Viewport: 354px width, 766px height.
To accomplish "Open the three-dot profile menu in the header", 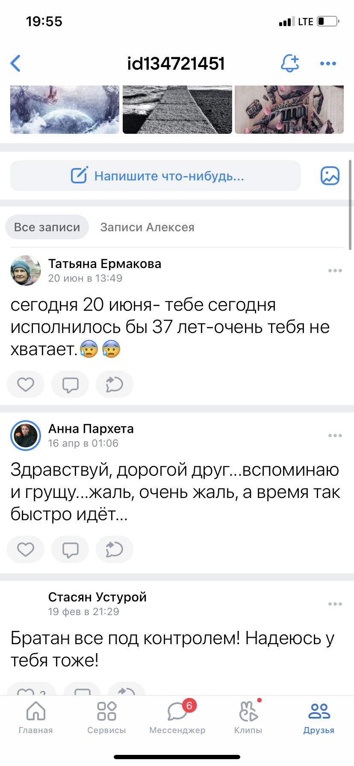I will click(328, 64).
